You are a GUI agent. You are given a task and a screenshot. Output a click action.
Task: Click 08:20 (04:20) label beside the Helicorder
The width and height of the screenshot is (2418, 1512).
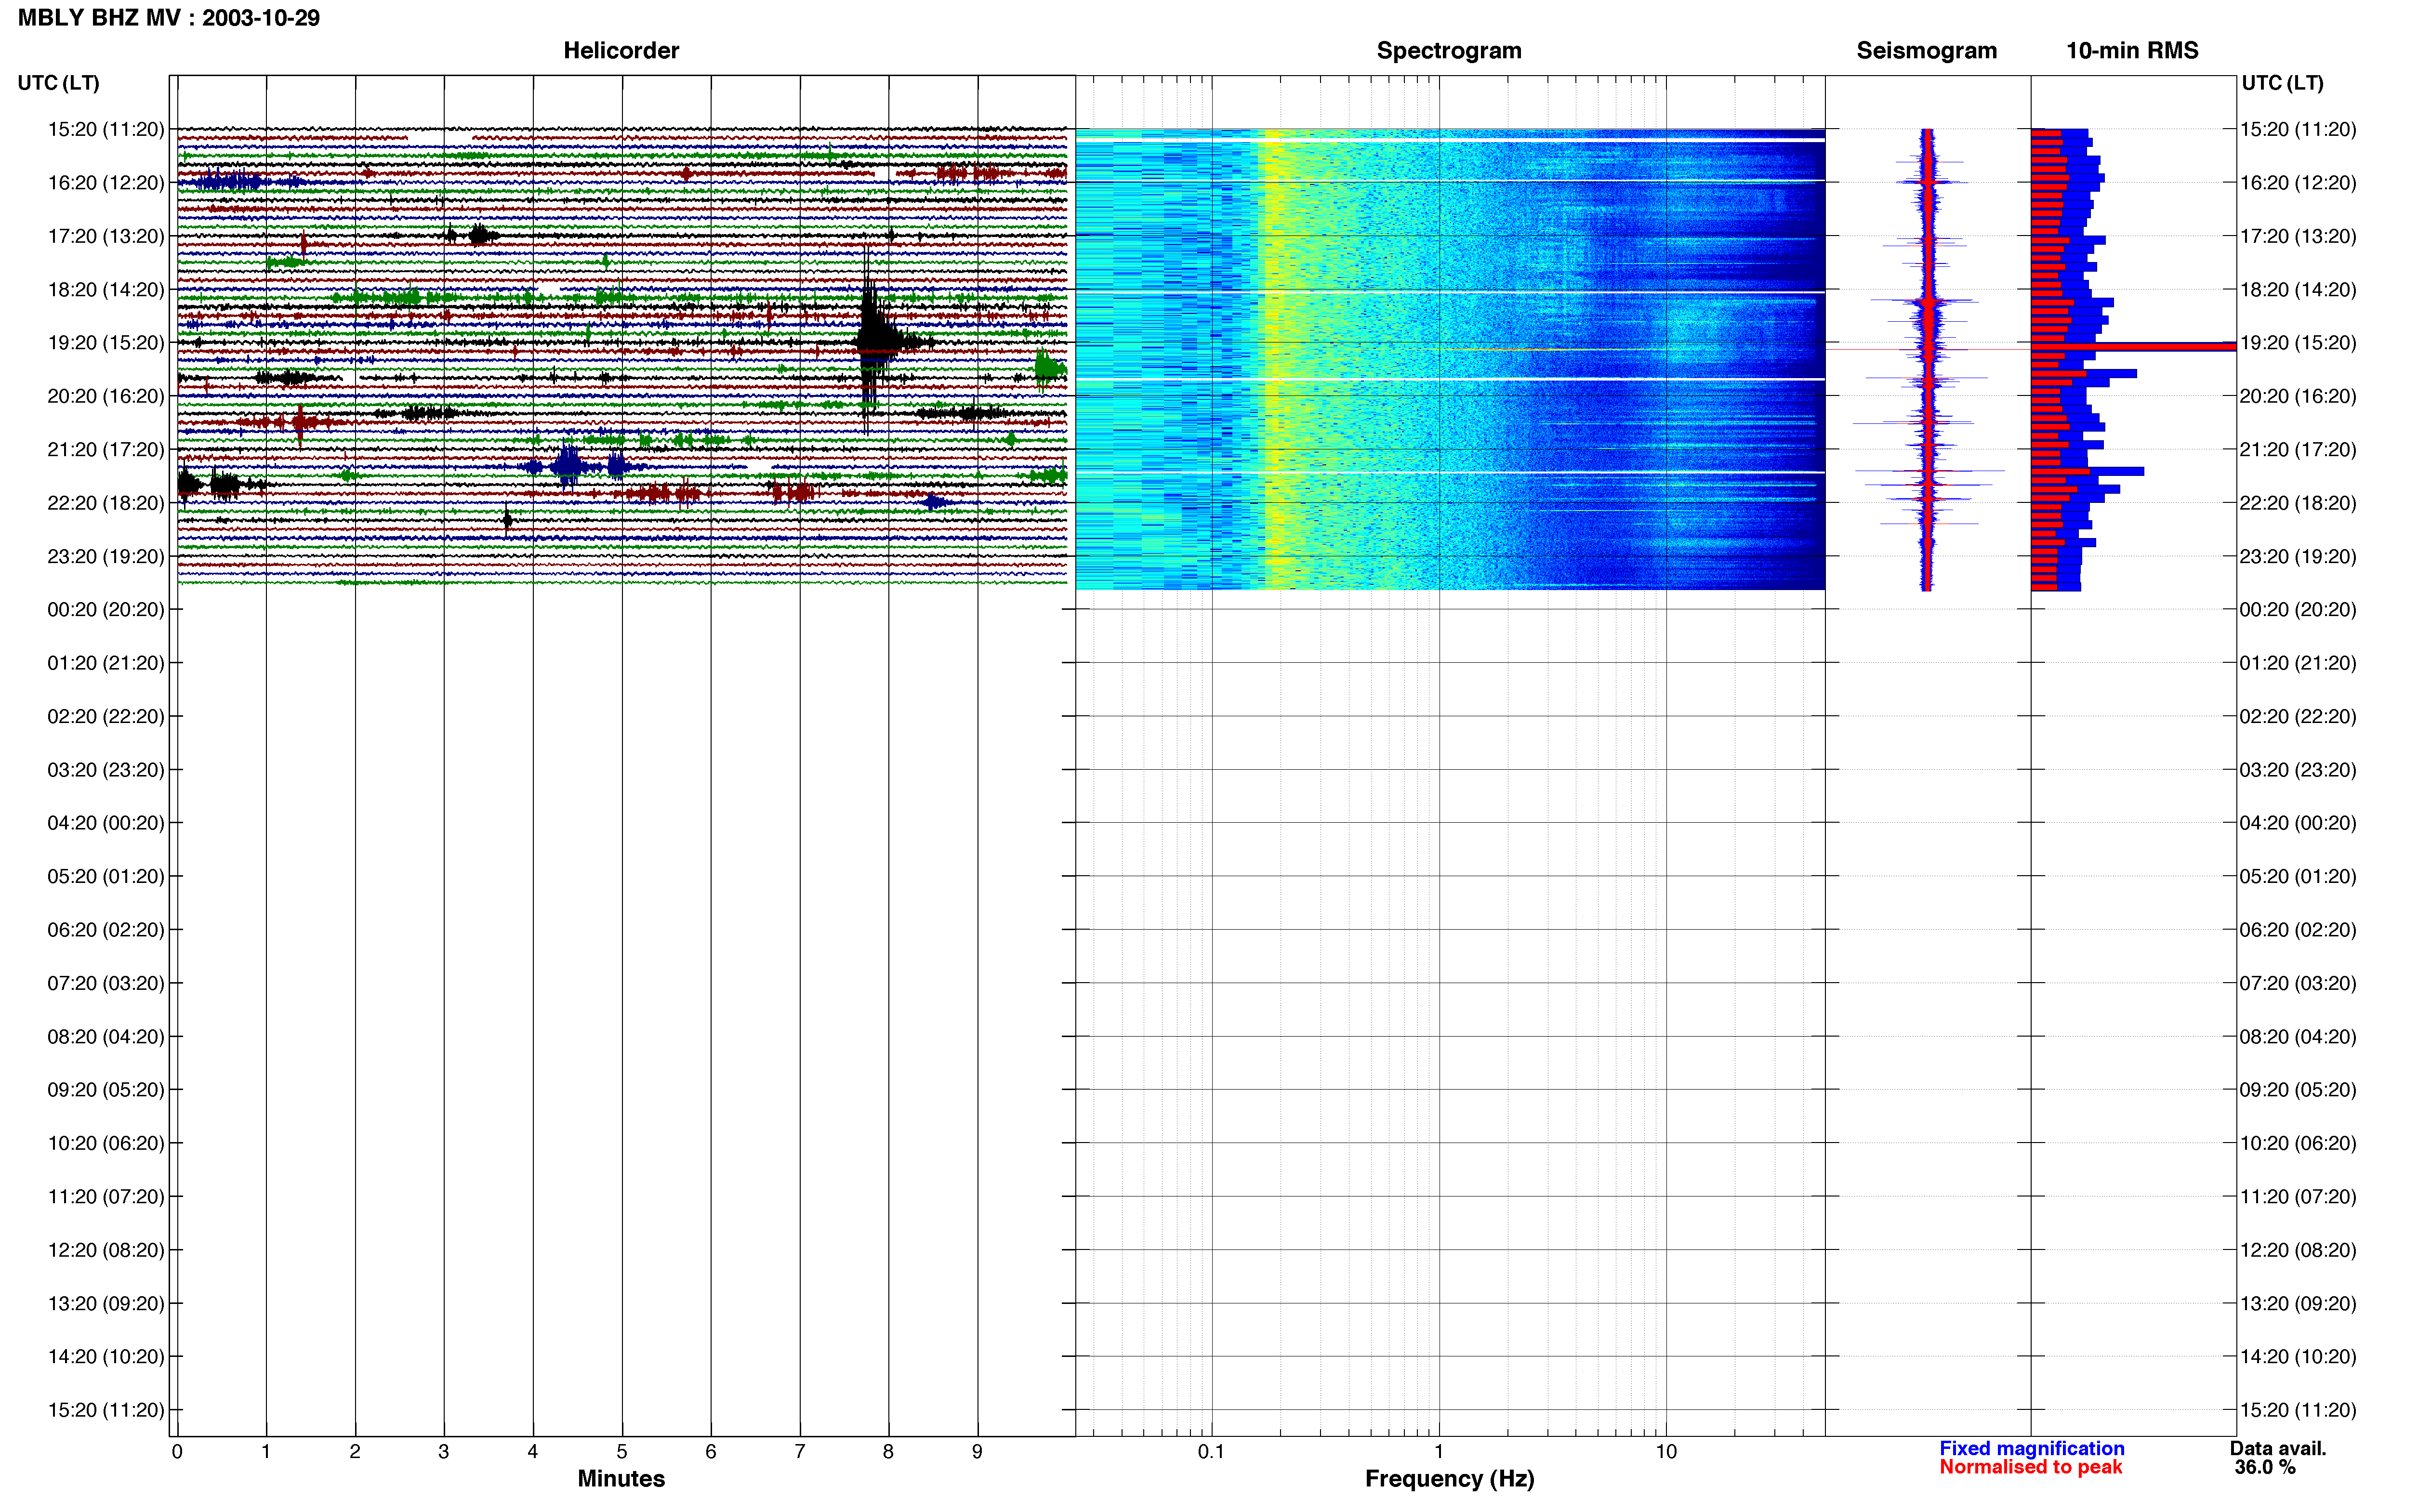pos(106,1036)
